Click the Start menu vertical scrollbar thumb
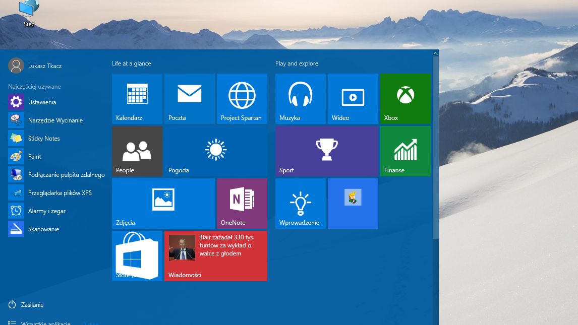The height and width of the screenshot is (325, 578). click(435, 147)
